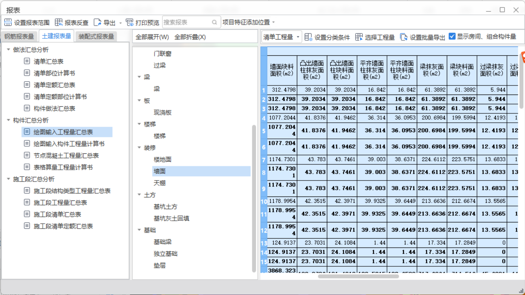This screenshot has width=525, height=295.
Task: Select 基础梁 in component tree
Action: click(162, 242)
